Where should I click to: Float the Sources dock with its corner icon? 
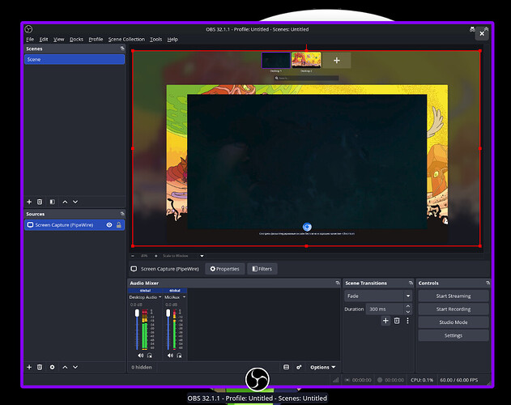pyautogui.click(x=122, y=214)
